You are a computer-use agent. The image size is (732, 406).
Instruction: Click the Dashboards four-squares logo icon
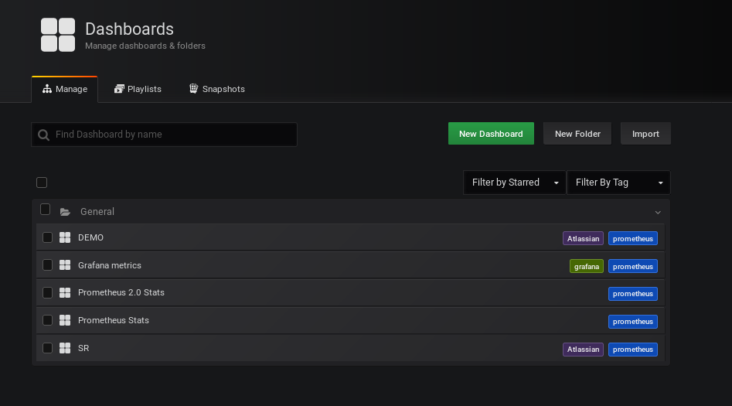point(58,35)
